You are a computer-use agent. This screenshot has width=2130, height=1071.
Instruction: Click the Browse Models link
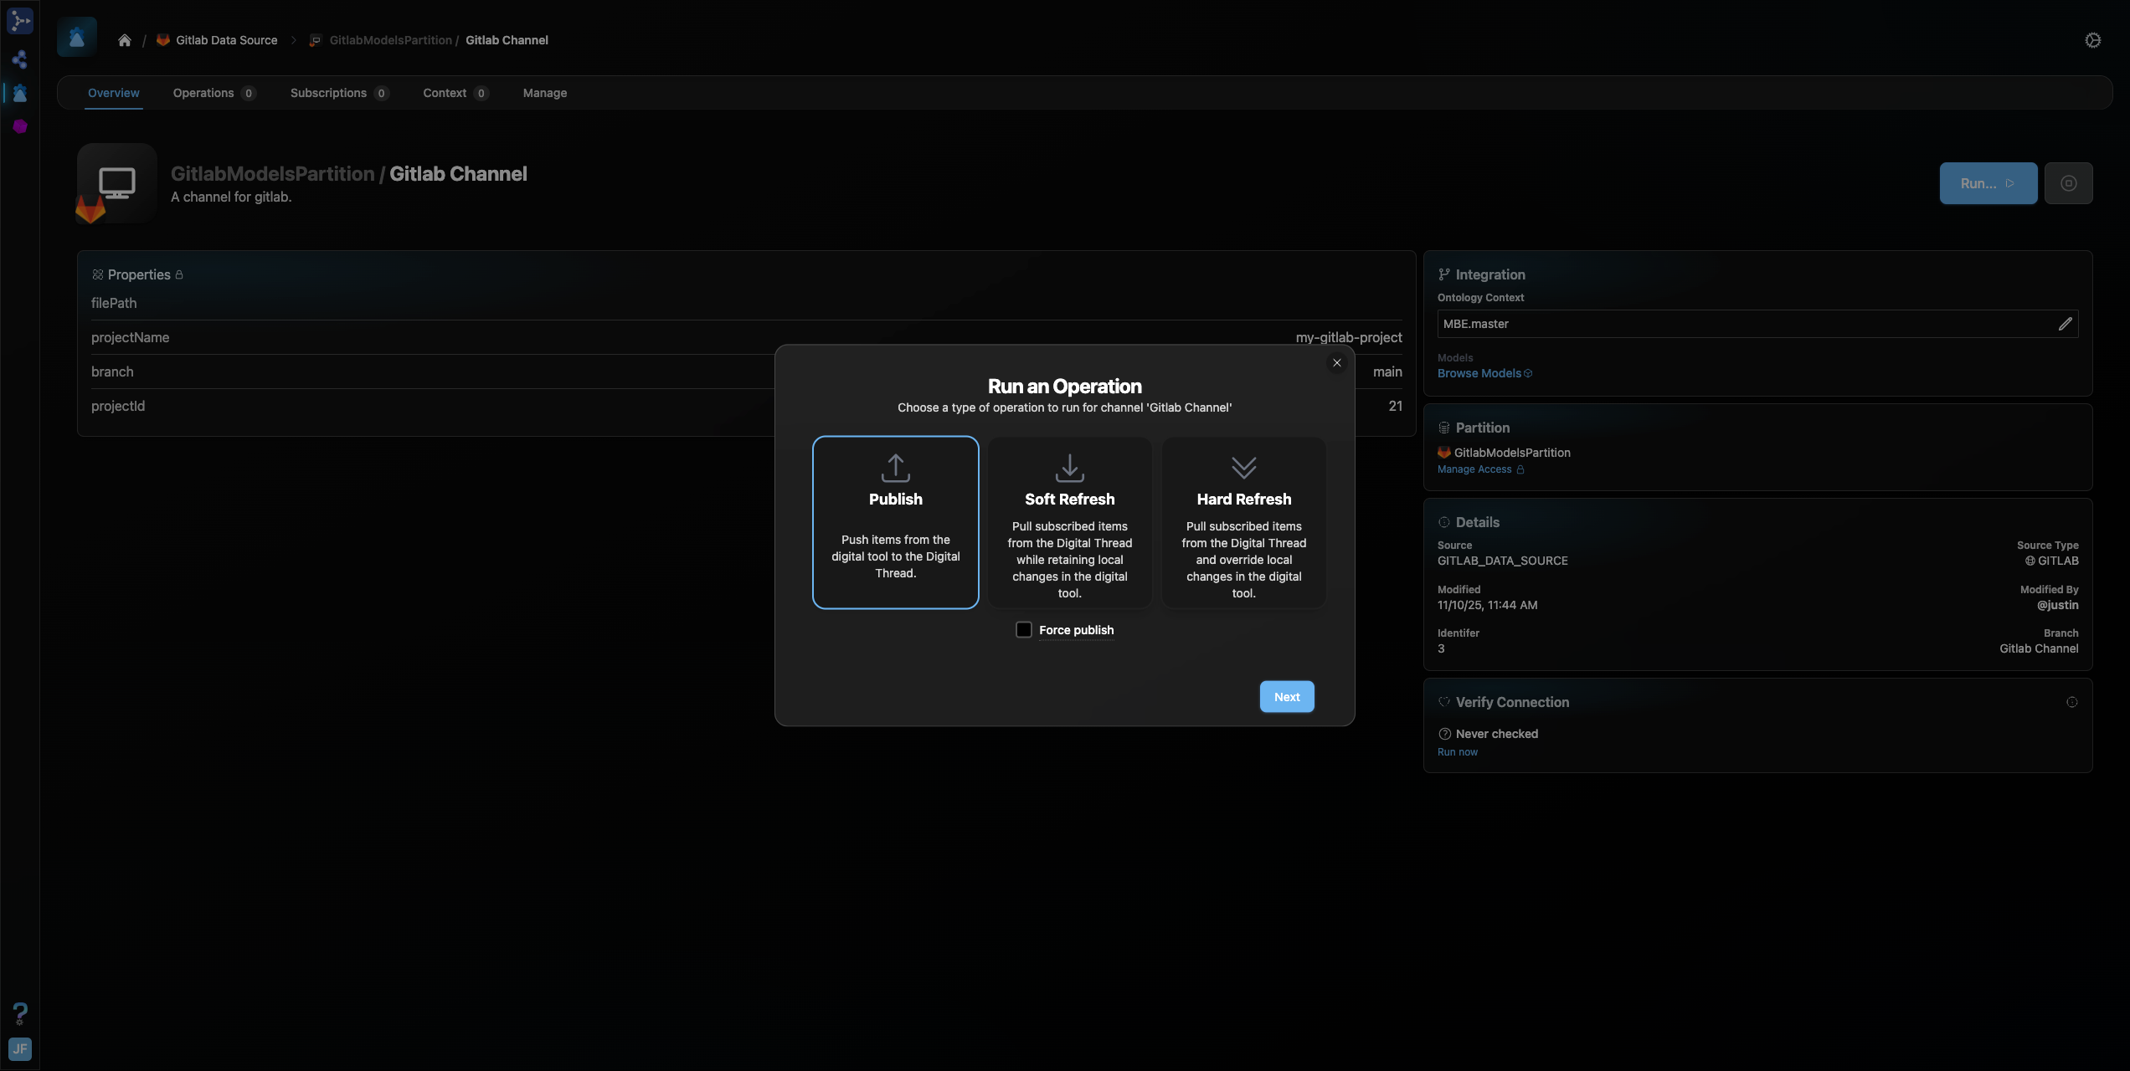[1479, 373]
